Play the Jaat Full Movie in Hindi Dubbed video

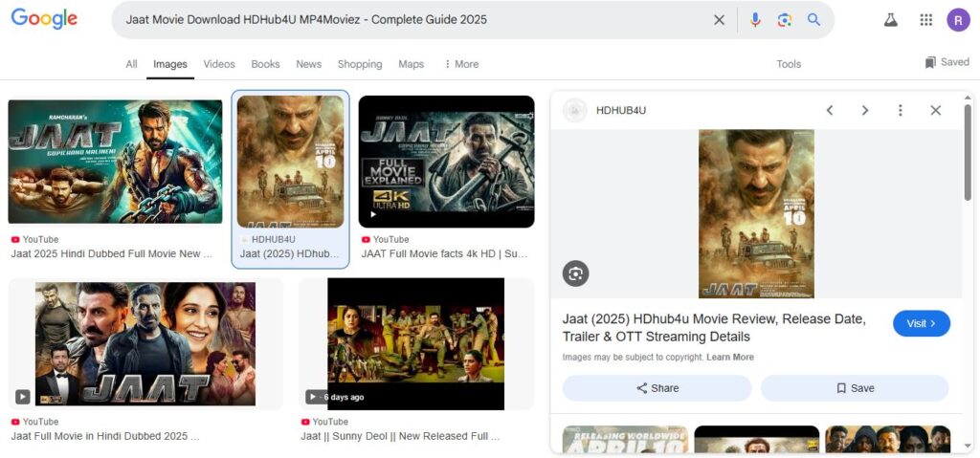pos(23,396)
